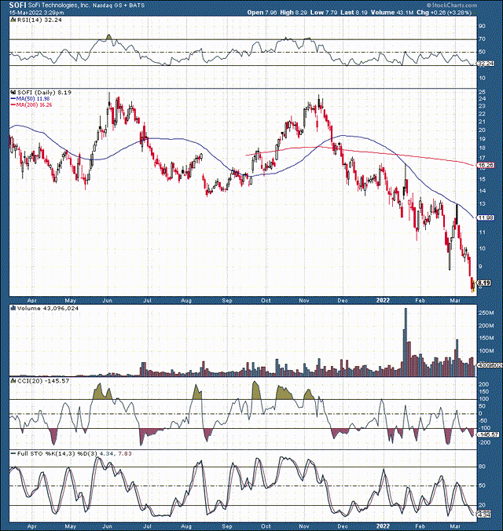Image resolution: width=503 pixels, height=531 pixels.
Task: Click the 2022 year label under the price panel
Action: click(x=384, y=300)
